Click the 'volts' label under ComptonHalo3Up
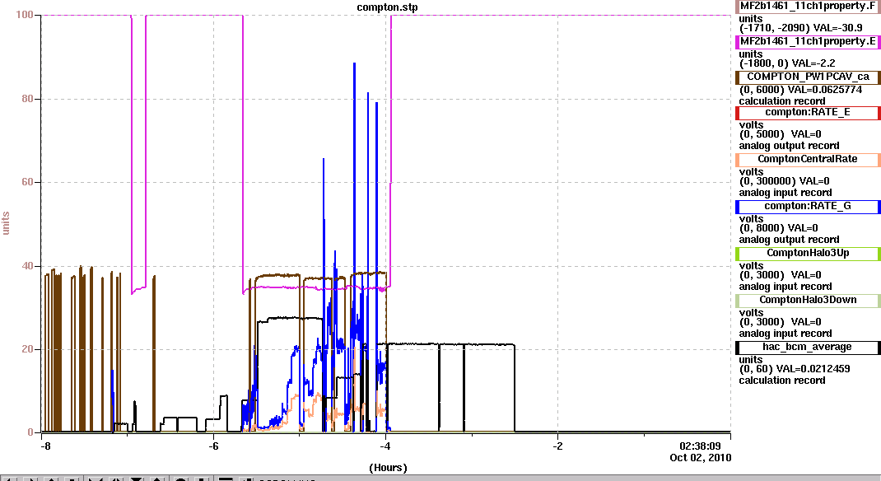 click(751, 266)
